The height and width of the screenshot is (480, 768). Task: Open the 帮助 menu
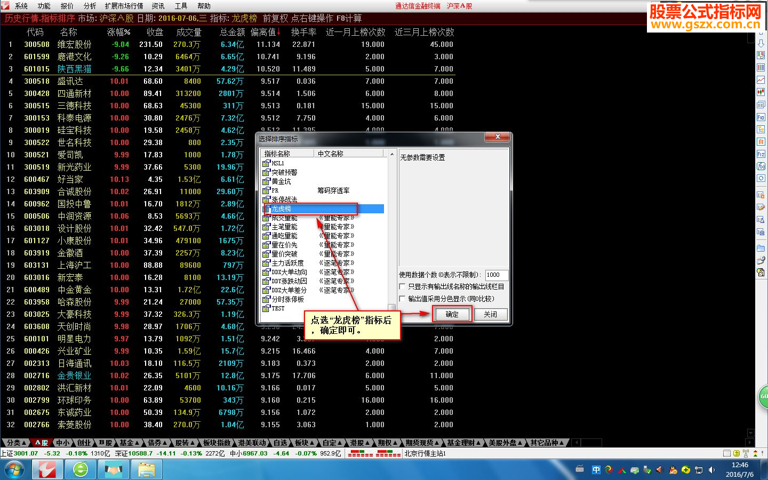click(x=204, y=6)
